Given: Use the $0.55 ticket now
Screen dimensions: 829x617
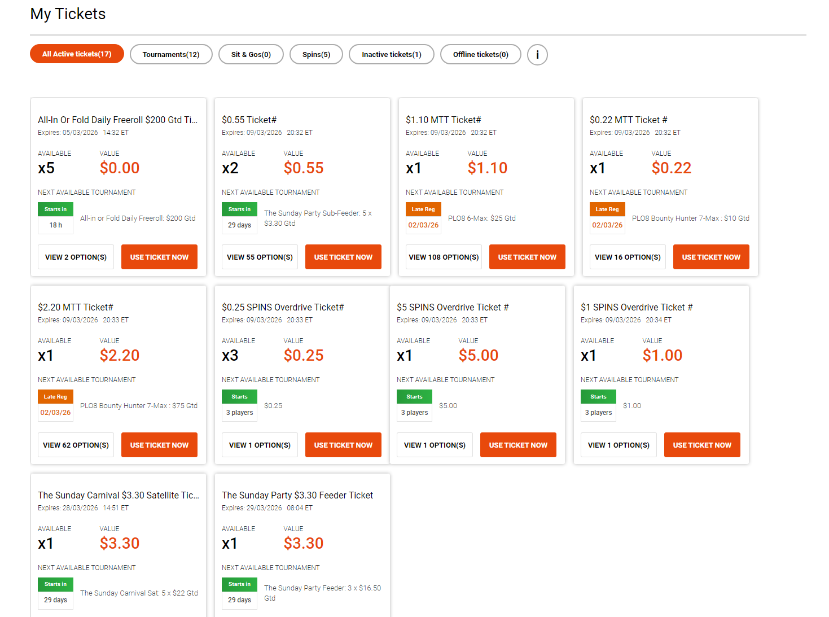Looking at the screenshot, I should point(343,257).
